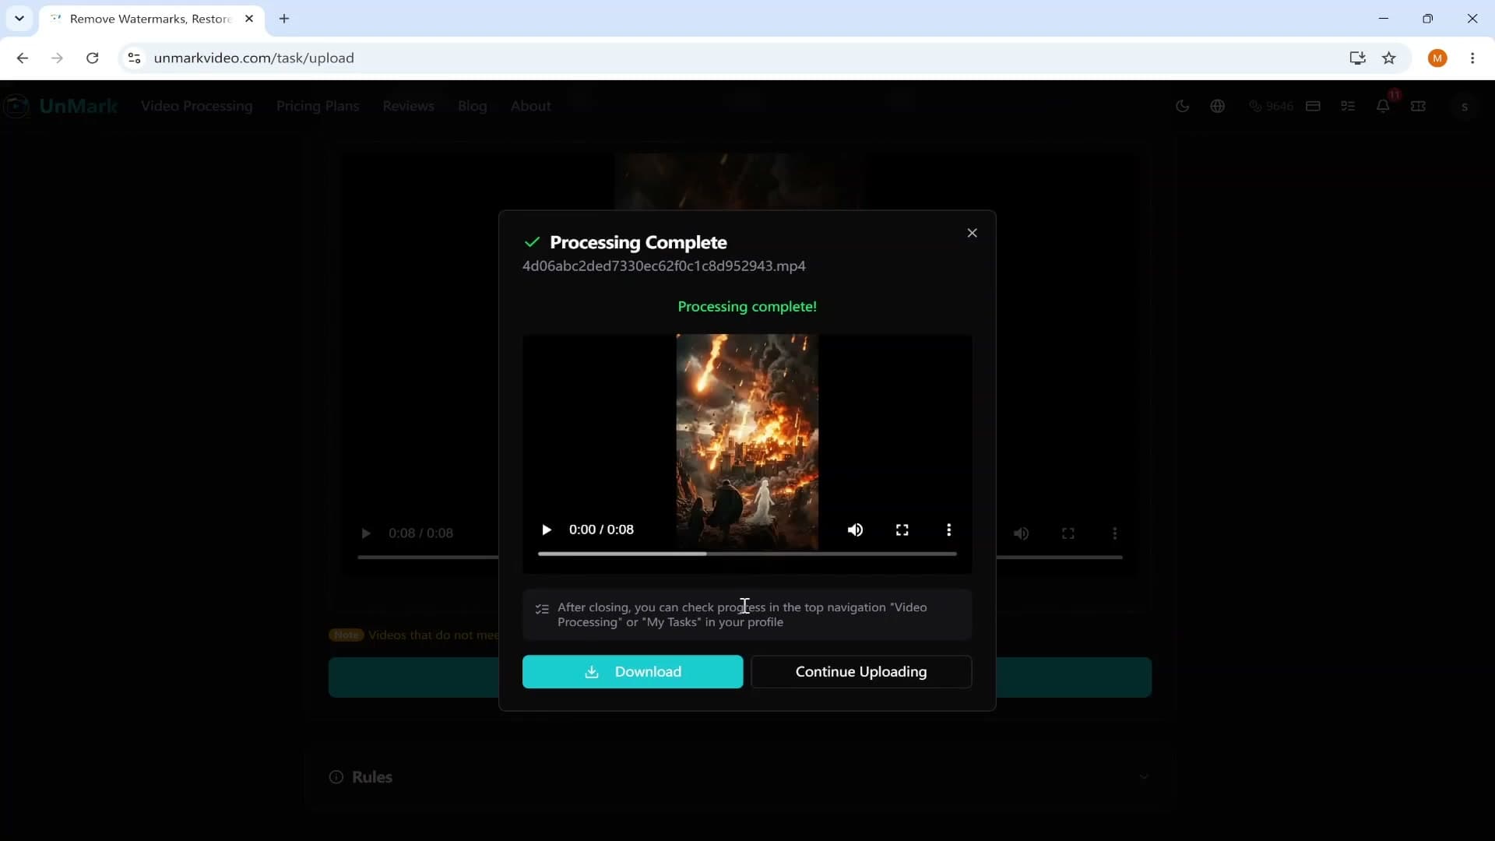Click the green 'Processing complete!' status text
The width and height of the screenshot is (1495, 841).
click(747, 307)
